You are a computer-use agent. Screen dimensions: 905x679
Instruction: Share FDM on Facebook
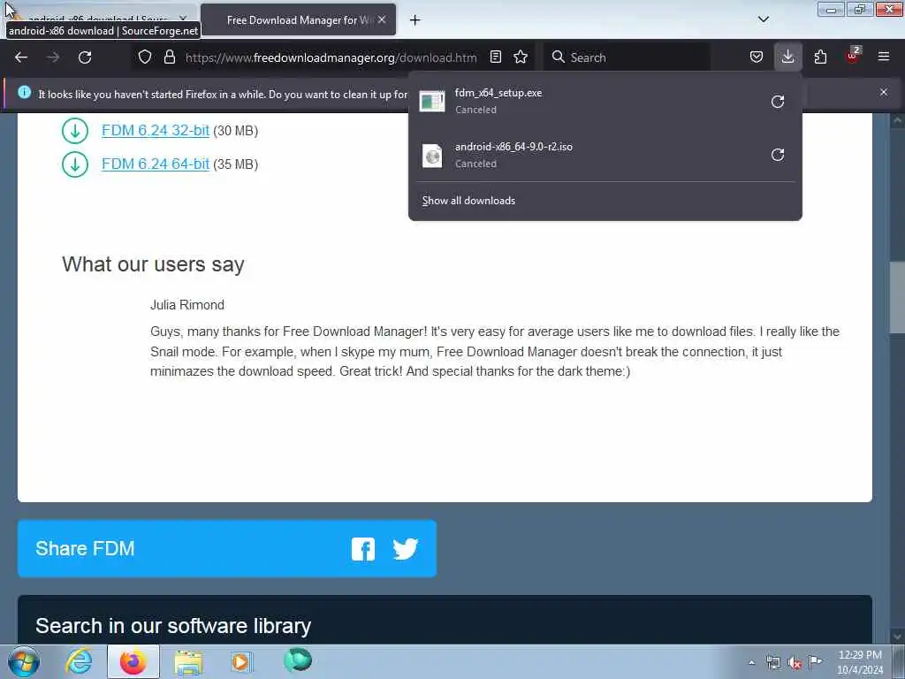[363, 549]
